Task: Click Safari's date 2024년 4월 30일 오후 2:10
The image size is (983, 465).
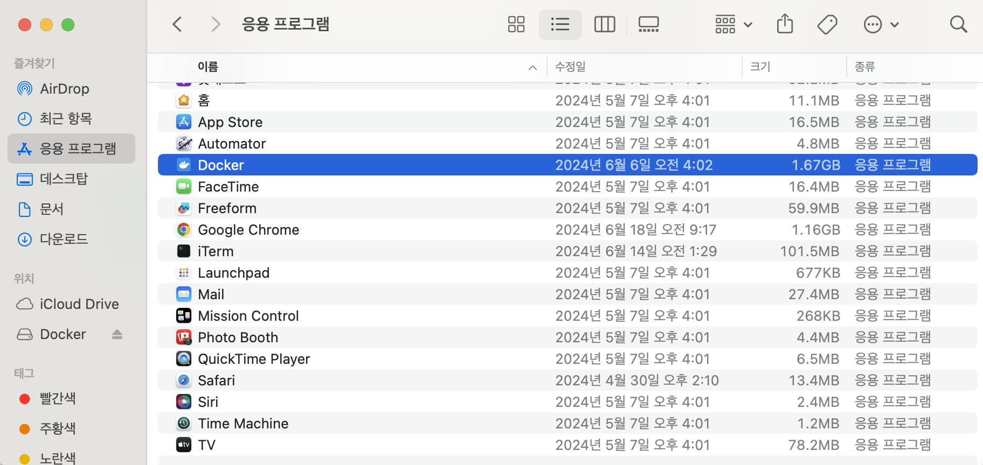Action: [x=637, y=381]
